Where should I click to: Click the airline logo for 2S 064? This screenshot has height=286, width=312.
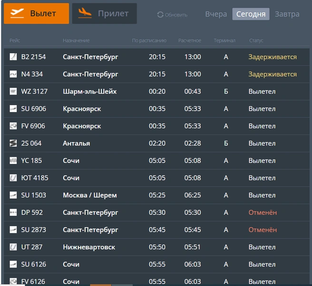(13, 143)
